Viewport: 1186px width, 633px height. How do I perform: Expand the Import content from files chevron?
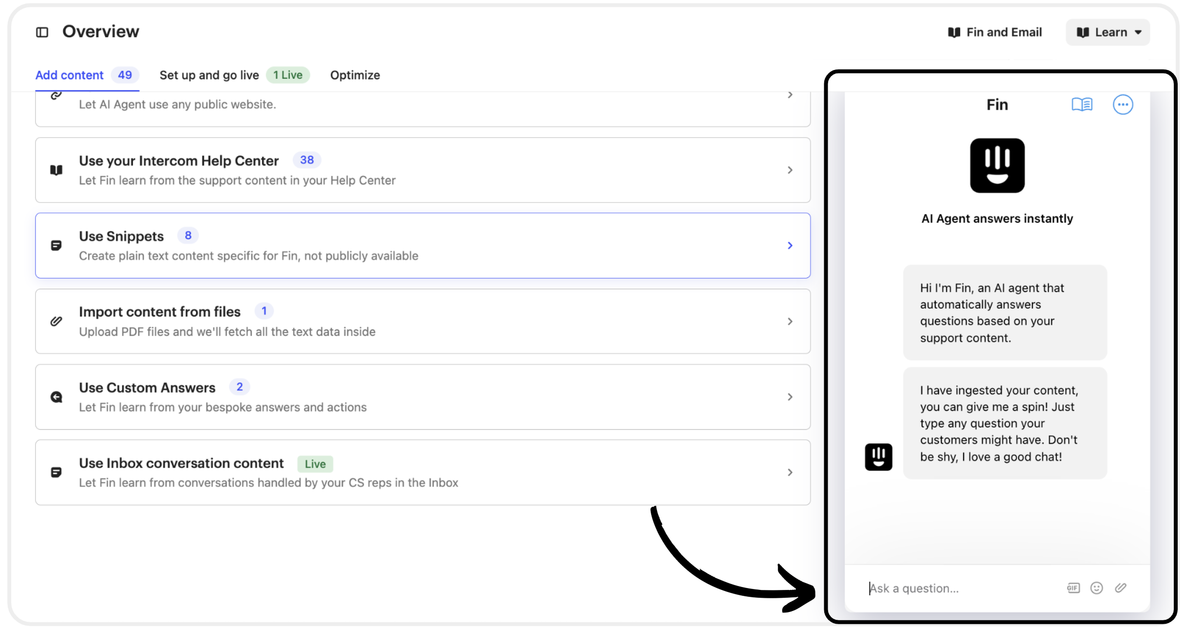790,321
